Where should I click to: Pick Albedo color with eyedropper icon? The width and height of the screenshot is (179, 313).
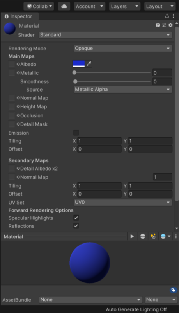tap(89, 64)
